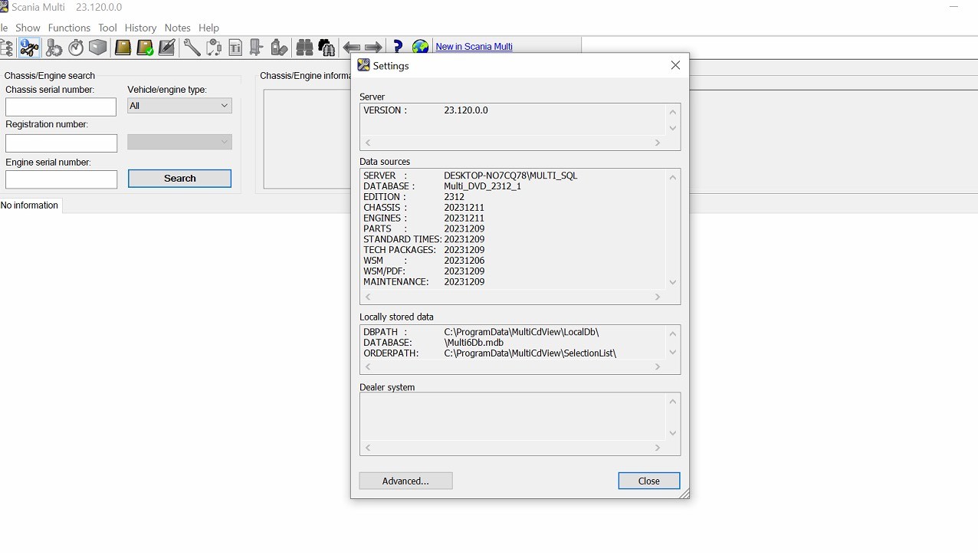Go back with the left arrow icon
Viewport: 978px width, 555px height.
coord(352,48)
